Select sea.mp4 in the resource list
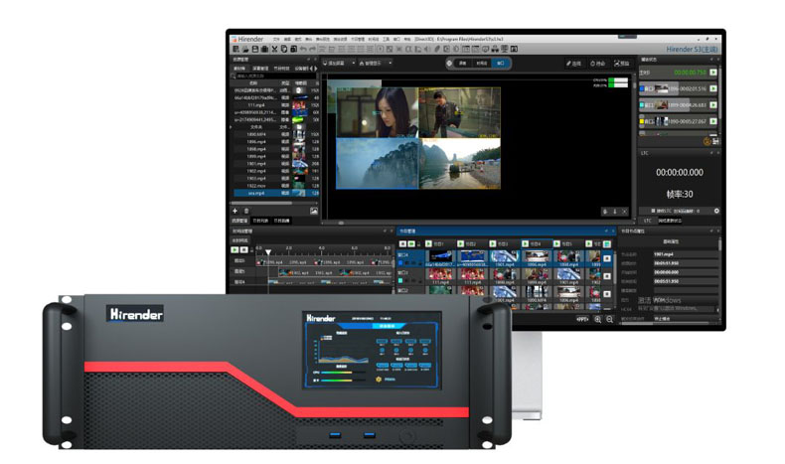The height and width of the screenshot is (464, 785). (276, 193)
